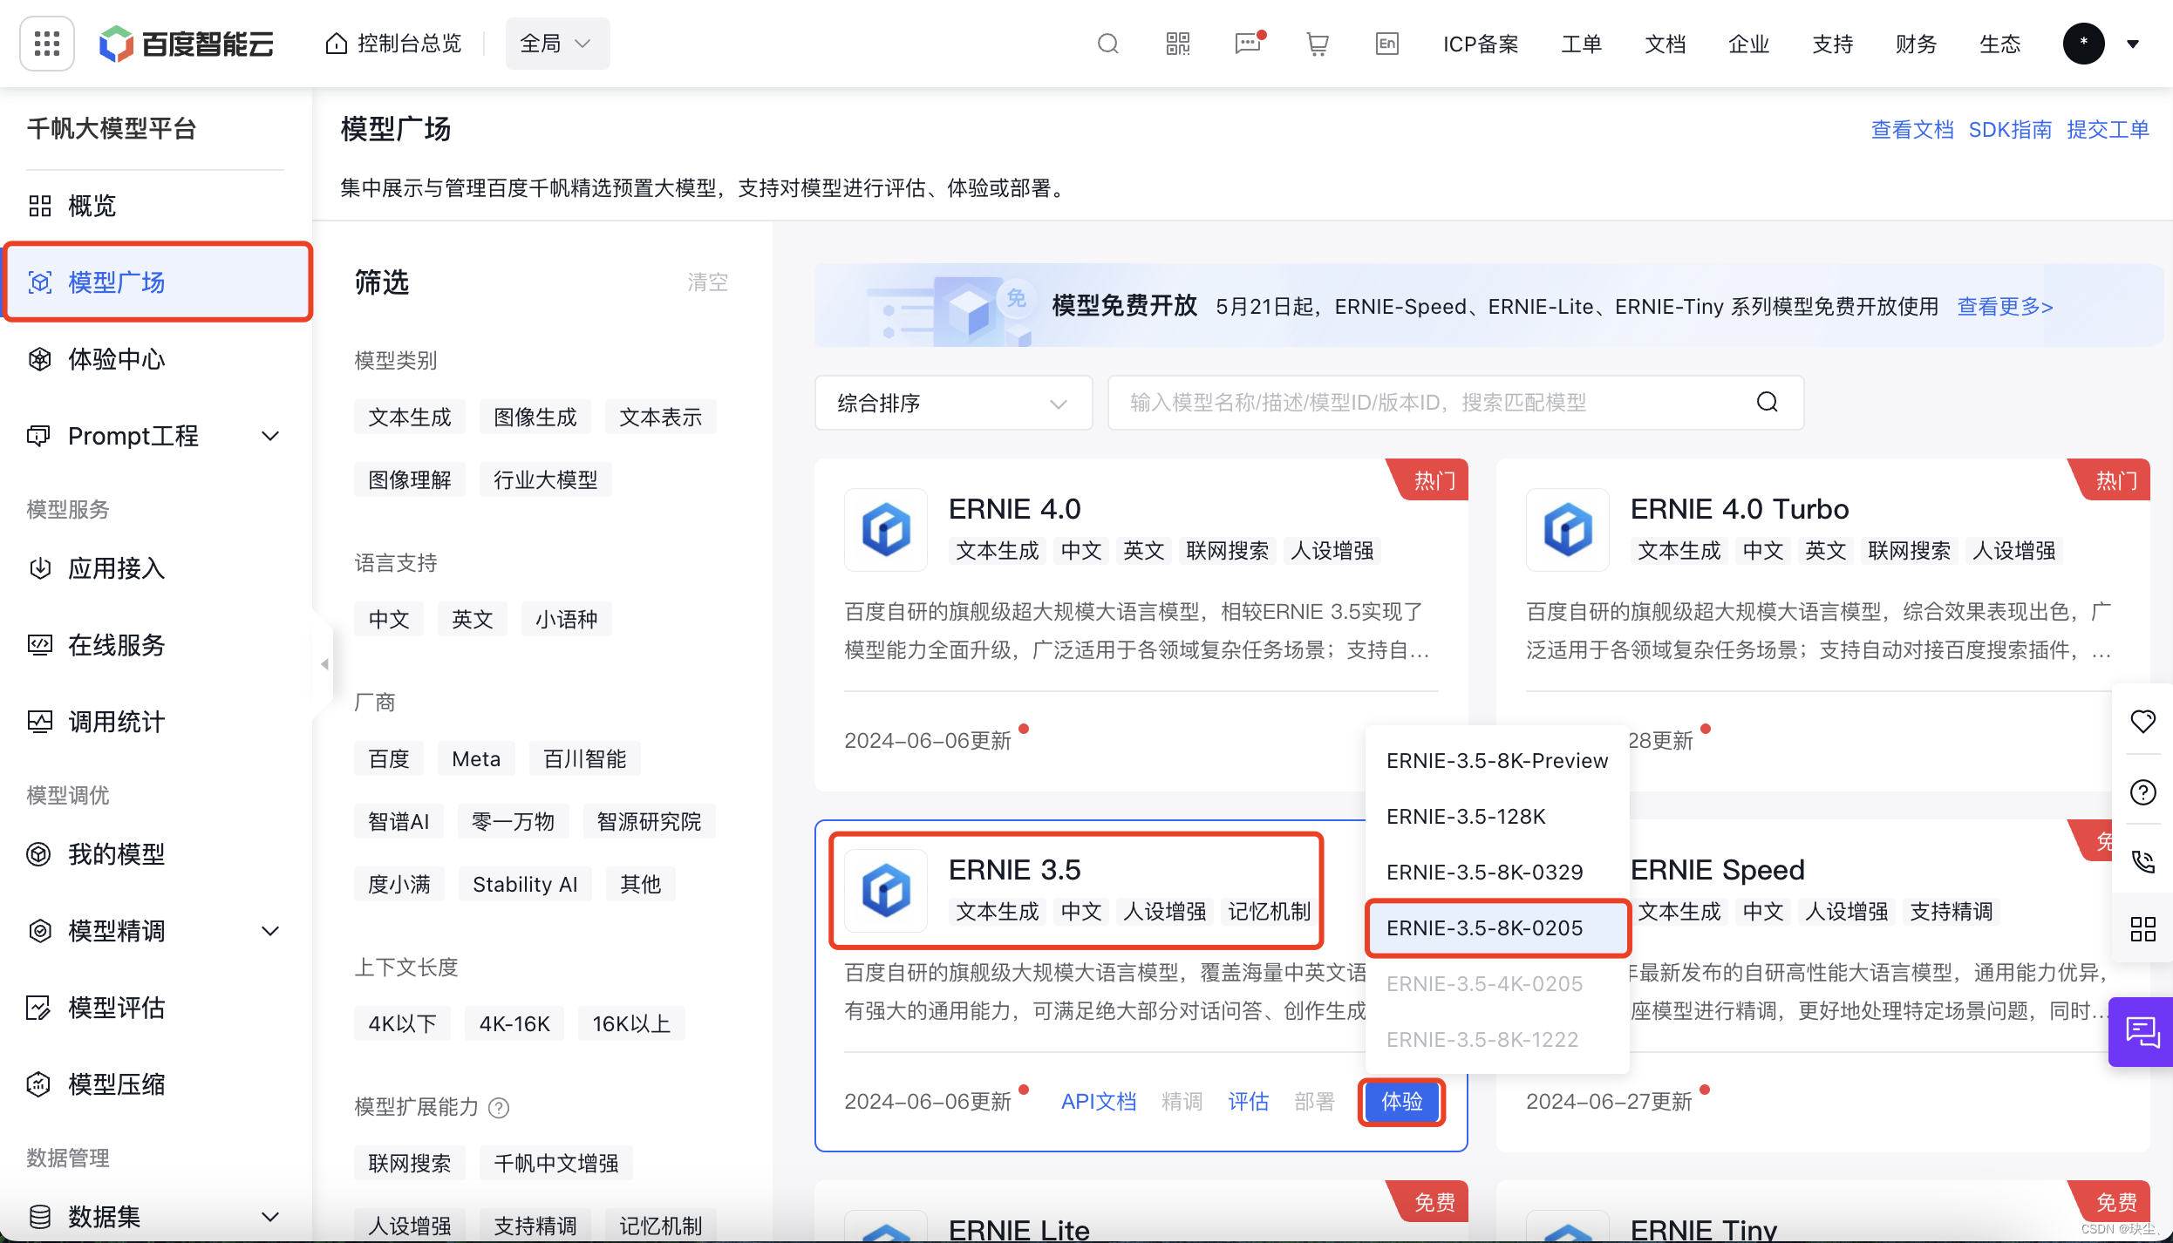The height and width of the screenshot is (1243, 2173).
Task: Click the floating chat feedback icon
Action: click(2141, 1032)
